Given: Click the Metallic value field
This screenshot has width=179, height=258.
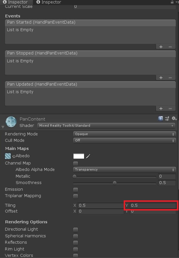Looking at the screenshot, I should (x=167, y=176).
